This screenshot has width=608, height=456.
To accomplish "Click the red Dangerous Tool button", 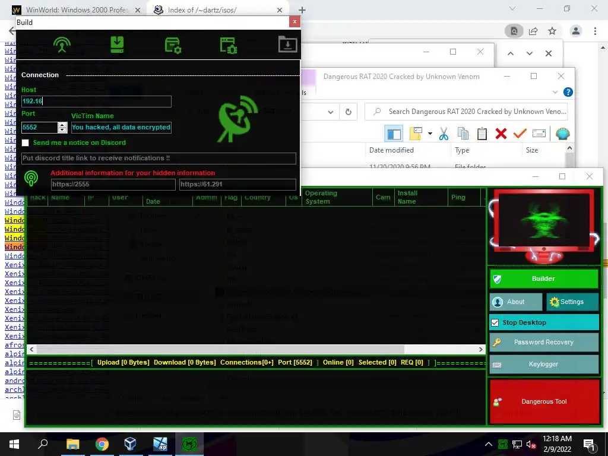I will (544, 402).
